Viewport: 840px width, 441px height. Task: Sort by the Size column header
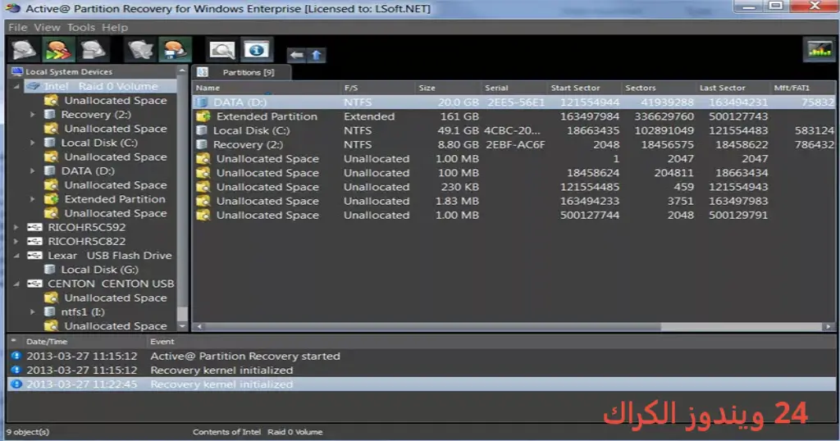click(x=448, y=88)
